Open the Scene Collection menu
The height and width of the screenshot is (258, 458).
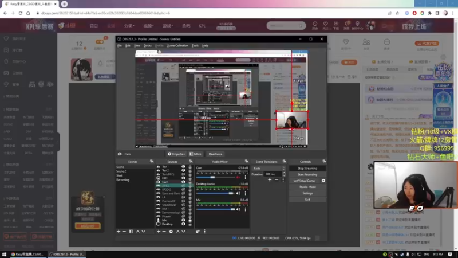pyautogui.click(x=177, y=46)
